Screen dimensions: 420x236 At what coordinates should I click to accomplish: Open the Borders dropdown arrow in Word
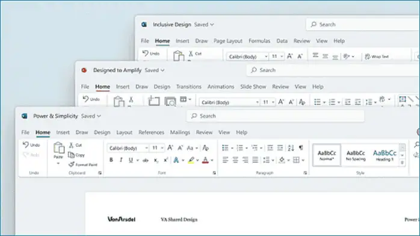coord(303,161)
